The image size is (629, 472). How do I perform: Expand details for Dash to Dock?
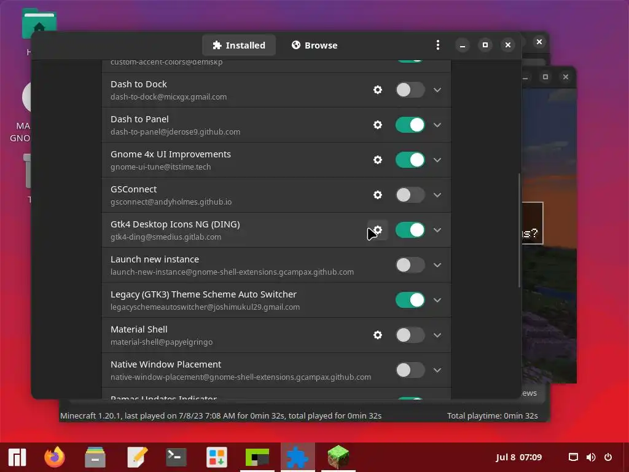coord(437,90)
